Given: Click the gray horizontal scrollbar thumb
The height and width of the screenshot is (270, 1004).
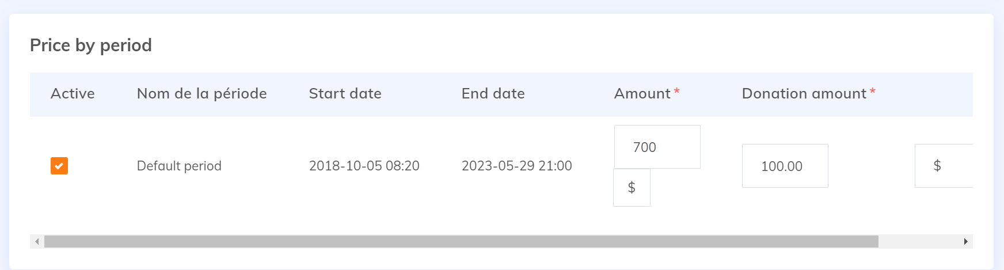Looking at the screenshot, I should tap(461, 241).
